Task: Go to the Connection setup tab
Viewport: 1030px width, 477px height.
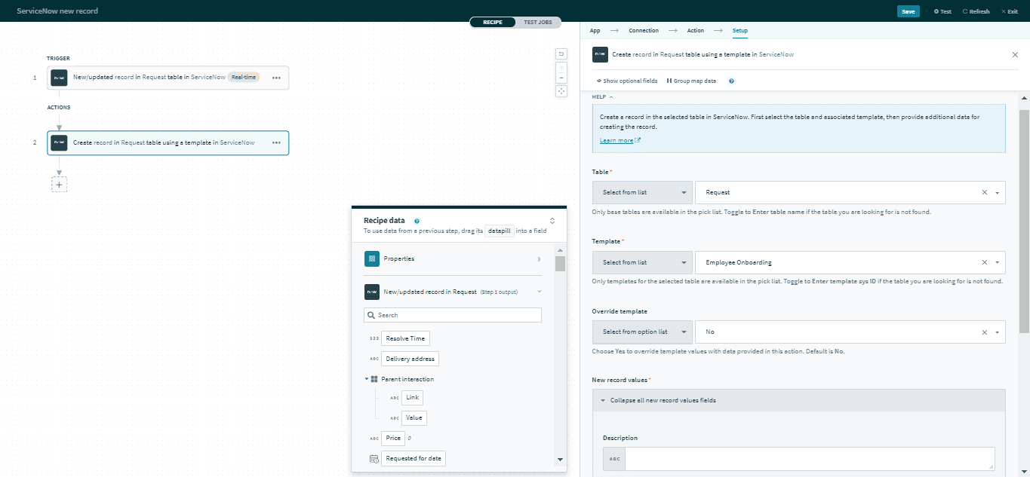Action: coord(643,31)
